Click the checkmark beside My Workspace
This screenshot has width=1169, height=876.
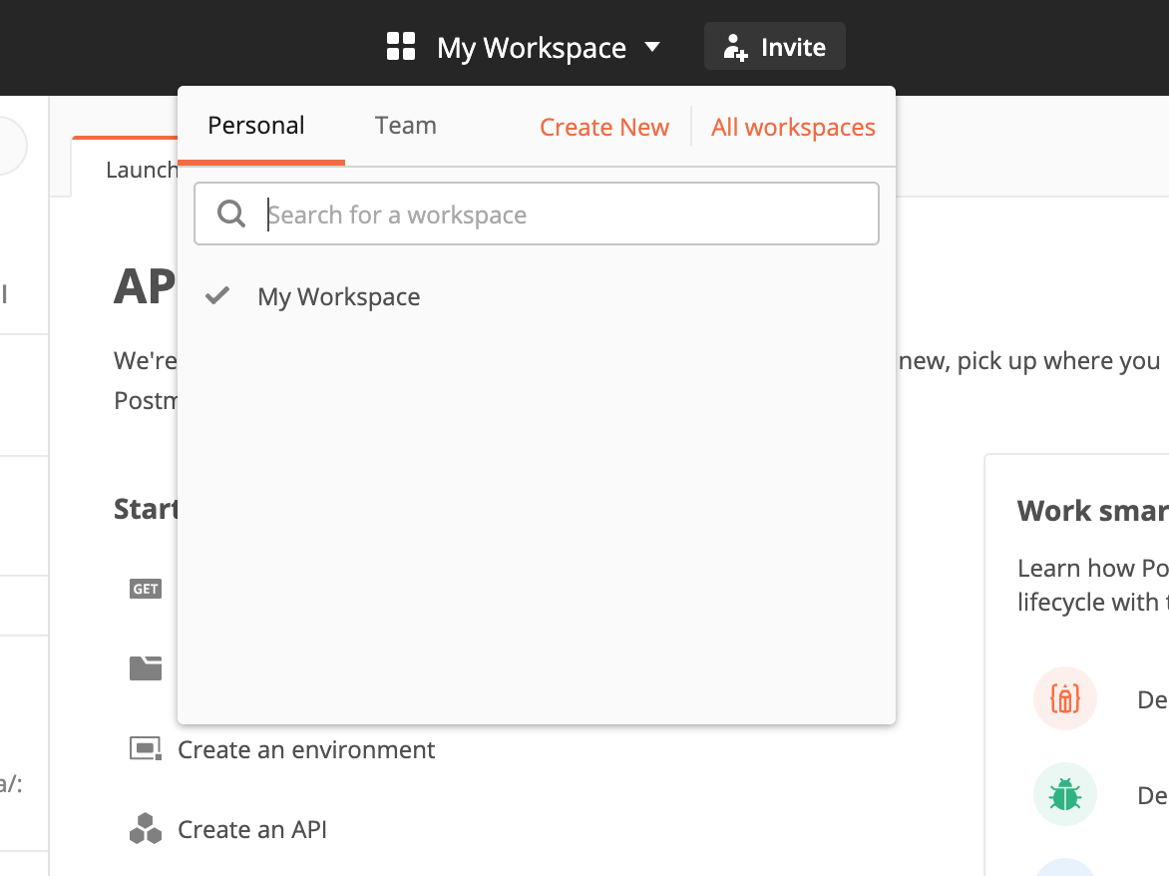tap(217, 296)
